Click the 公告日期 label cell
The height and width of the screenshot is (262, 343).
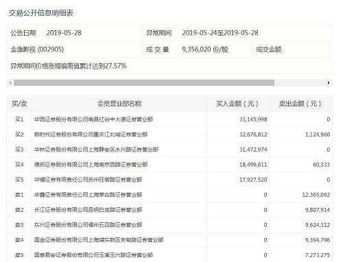pos(23,33)
